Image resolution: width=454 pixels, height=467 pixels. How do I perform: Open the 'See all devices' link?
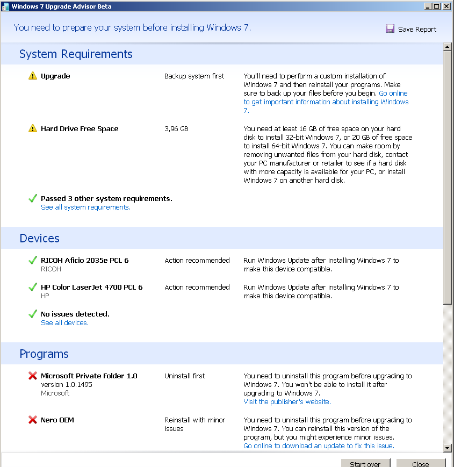64,323
